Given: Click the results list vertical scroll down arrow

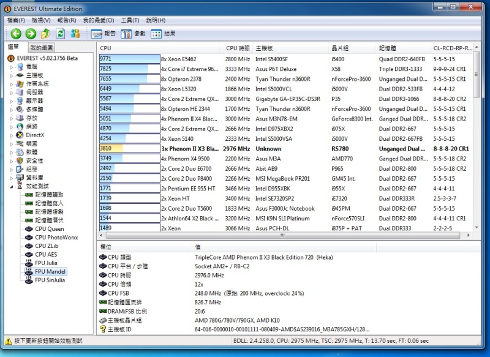Looking at the screenshot, I should pyautogui.click(x=477, y=227).
